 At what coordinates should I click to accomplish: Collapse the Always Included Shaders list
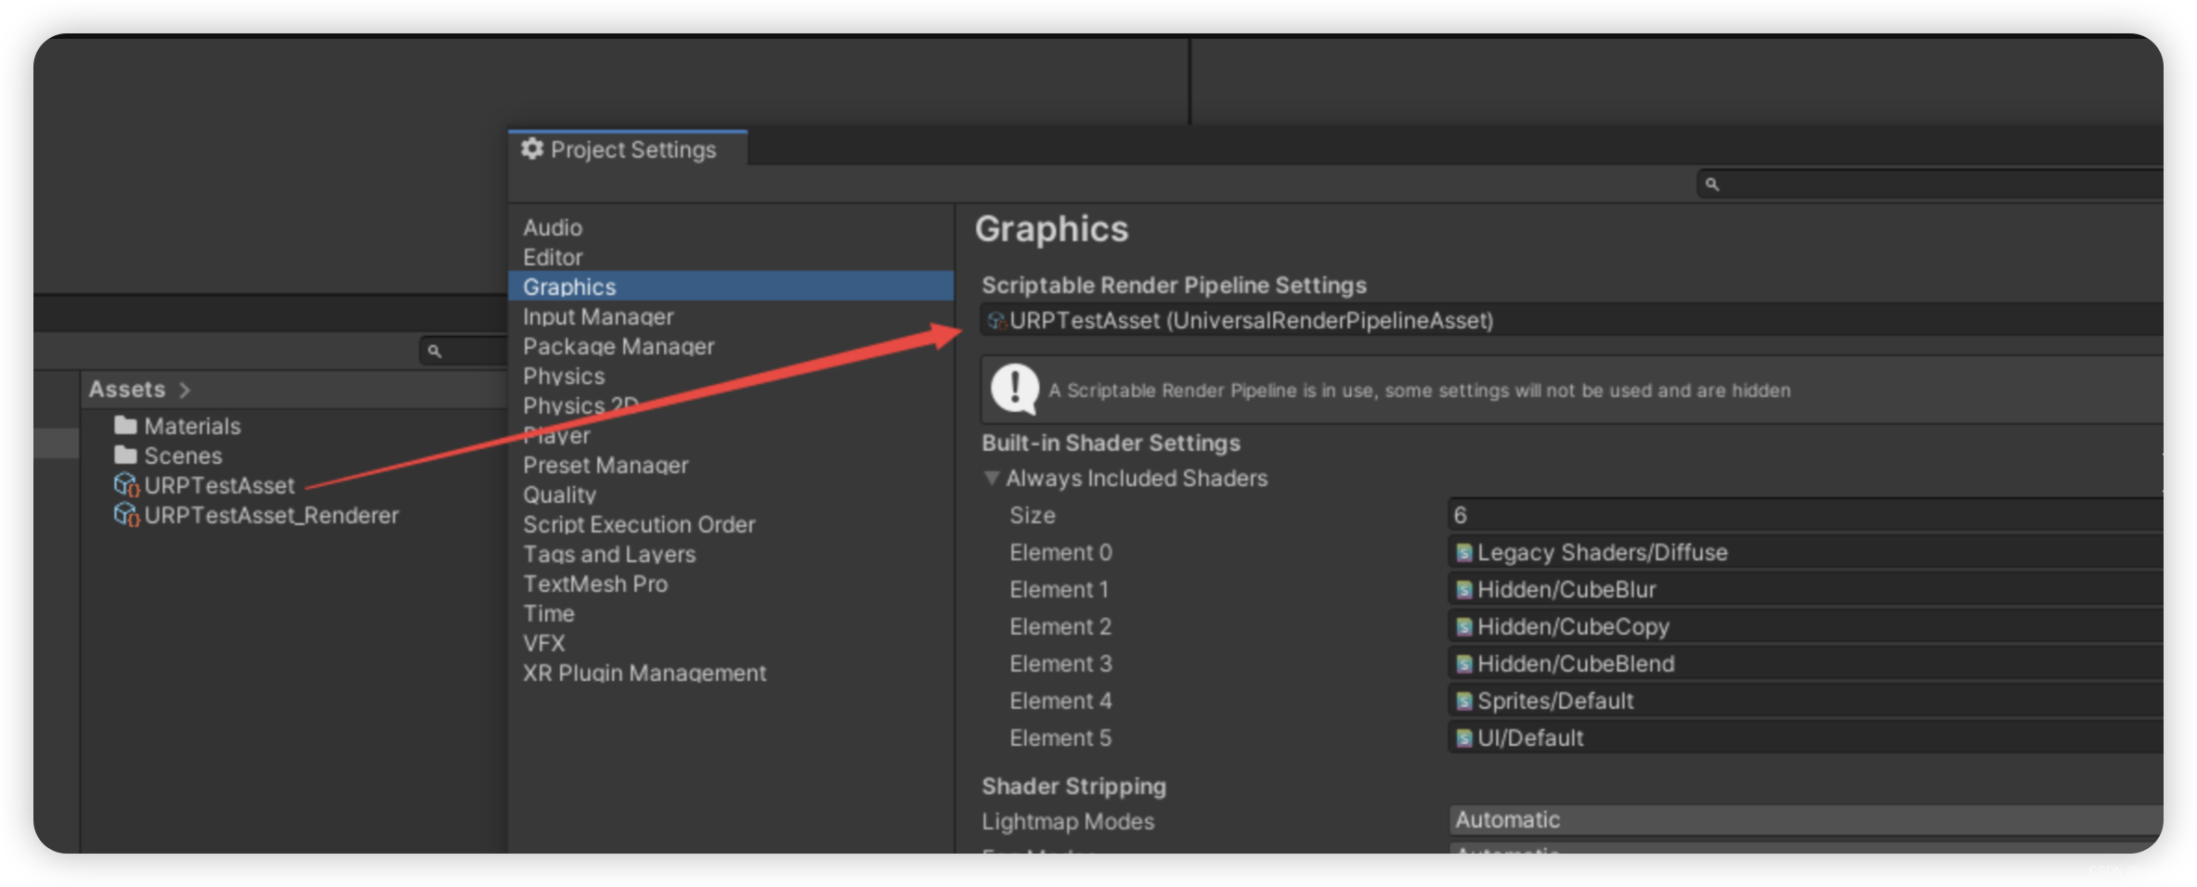point(993,478)
